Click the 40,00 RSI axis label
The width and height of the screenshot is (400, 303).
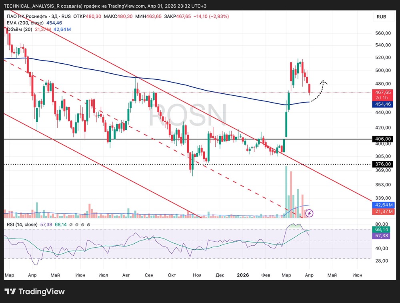tap(382, 248)
